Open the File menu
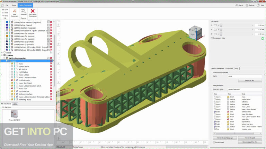This screenshot has width=266, height=149. pos(7,5)
